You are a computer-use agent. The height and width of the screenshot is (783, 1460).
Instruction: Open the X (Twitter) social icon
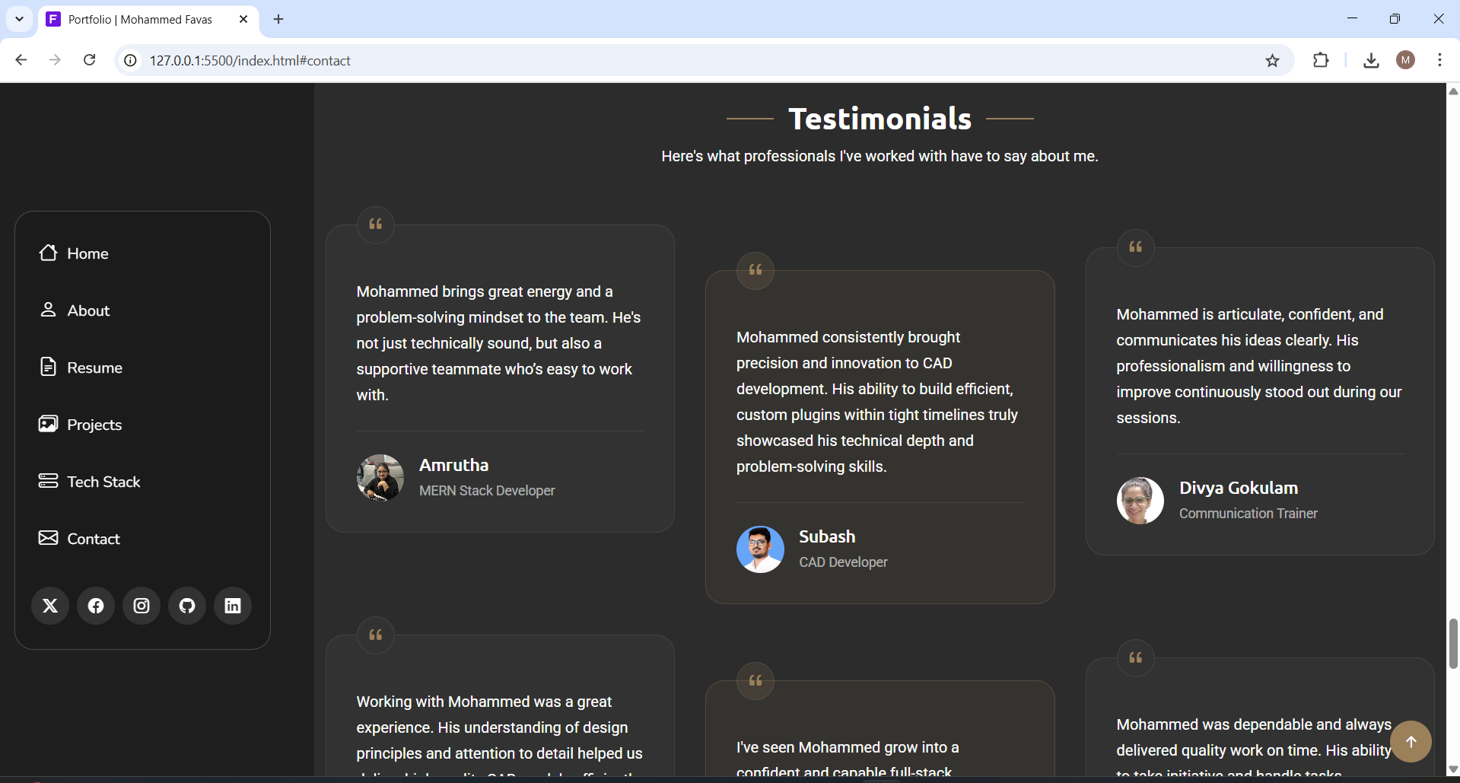point(50,606)
